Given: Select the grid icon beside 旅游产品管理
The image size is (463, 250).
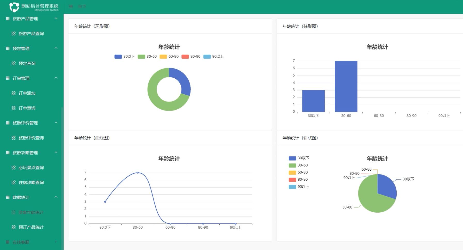Looking at the screenshot, I should click(x=7, y=18).
